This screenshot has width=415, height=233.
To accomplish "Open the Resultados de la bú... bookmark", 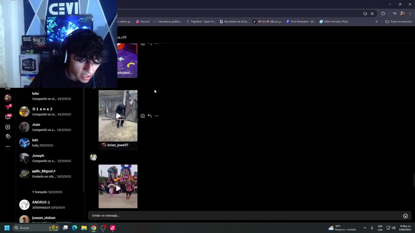I will (x=234, y=22).
